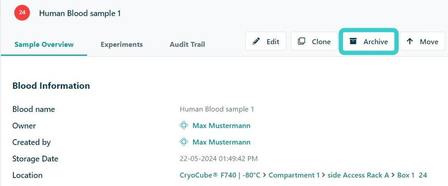This screenshot has width=448, height=186.
Task: Open CryoCube F740 | -80°C location link
Action: [x=220, y=175]
